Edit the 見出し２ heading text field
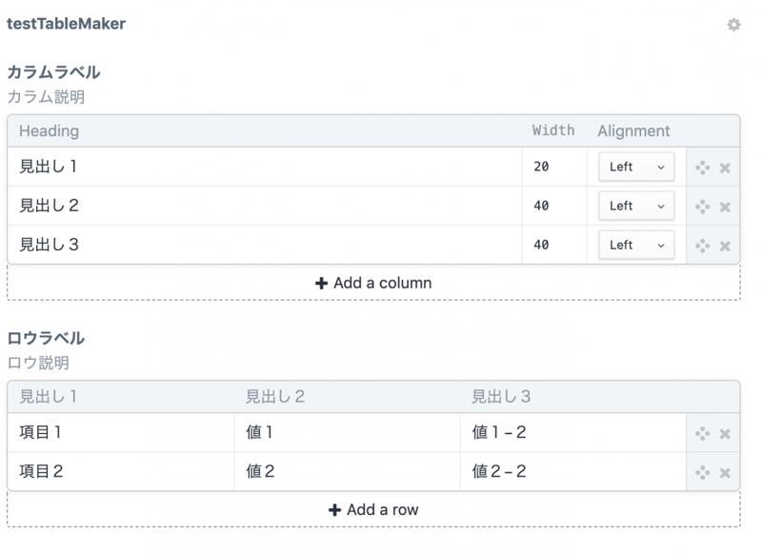762x553 pixels. (267, 207)
